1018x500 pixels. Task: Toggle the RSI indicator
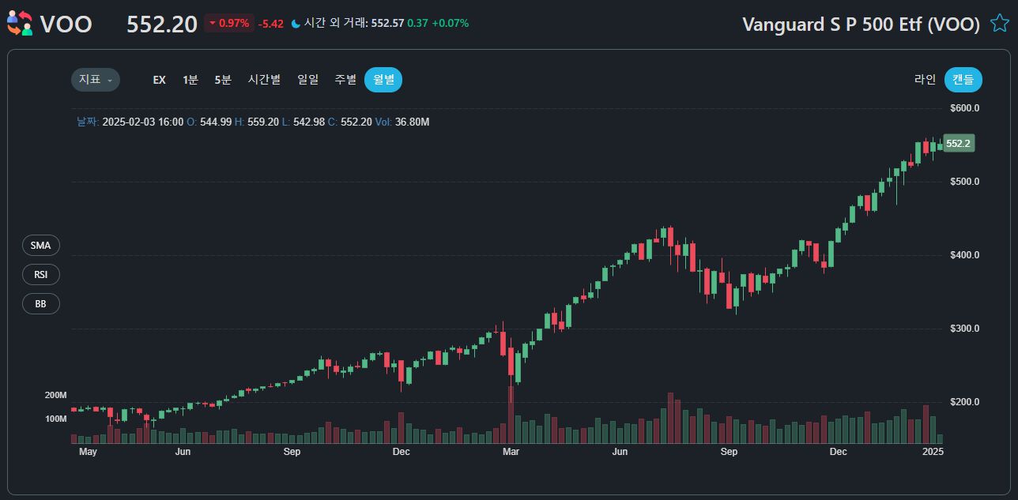tap(40, 274)
